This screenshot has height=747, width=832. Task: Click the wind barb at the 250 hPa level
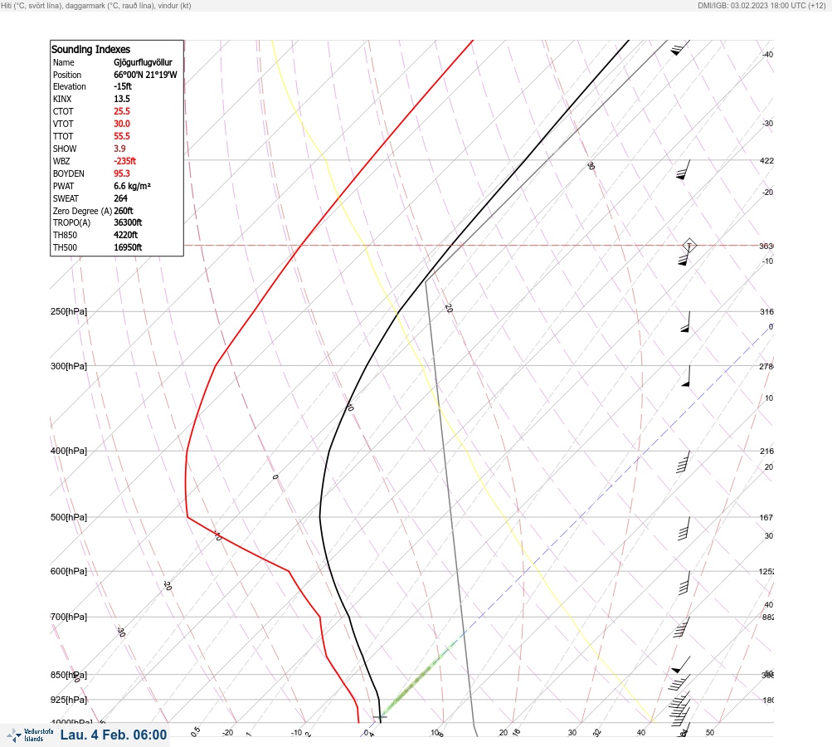click(686, 322)
